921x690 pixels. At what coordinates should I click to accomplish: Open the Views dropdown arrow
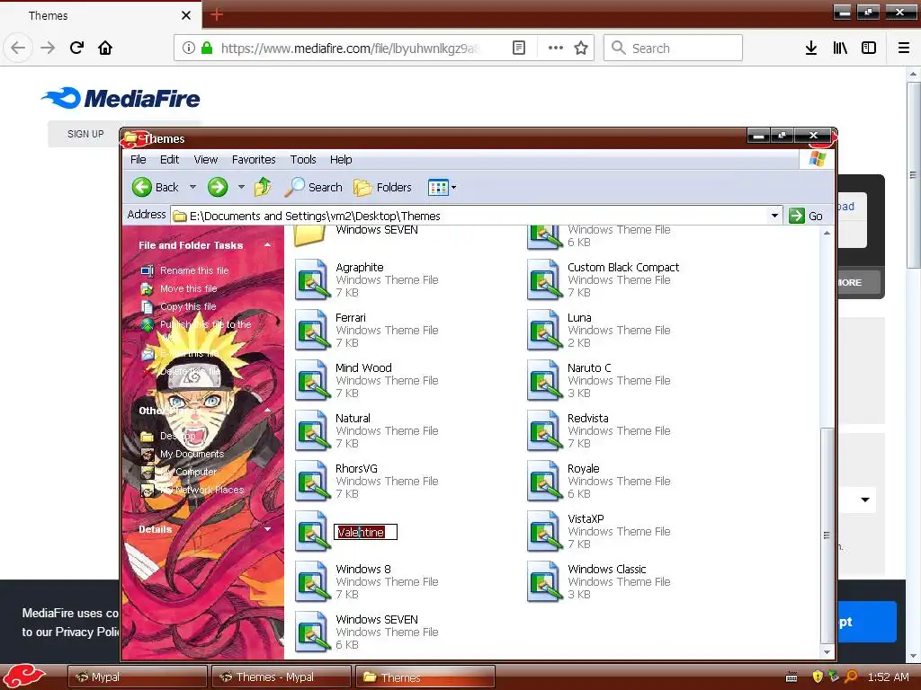453,187
